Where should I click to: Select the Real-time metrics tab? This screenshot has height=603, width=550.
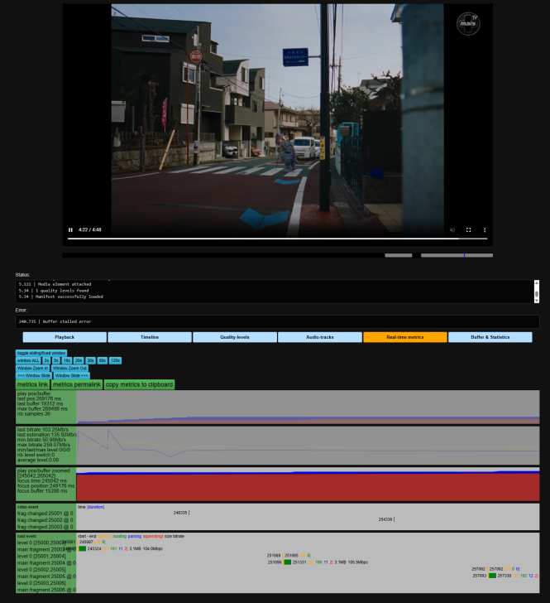tap(405, 337)
